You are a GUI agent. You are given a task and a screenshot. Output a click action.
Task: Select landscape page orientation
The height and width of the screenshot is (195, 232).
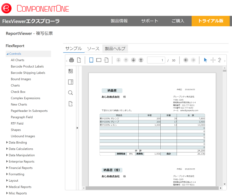click(99, 60)
